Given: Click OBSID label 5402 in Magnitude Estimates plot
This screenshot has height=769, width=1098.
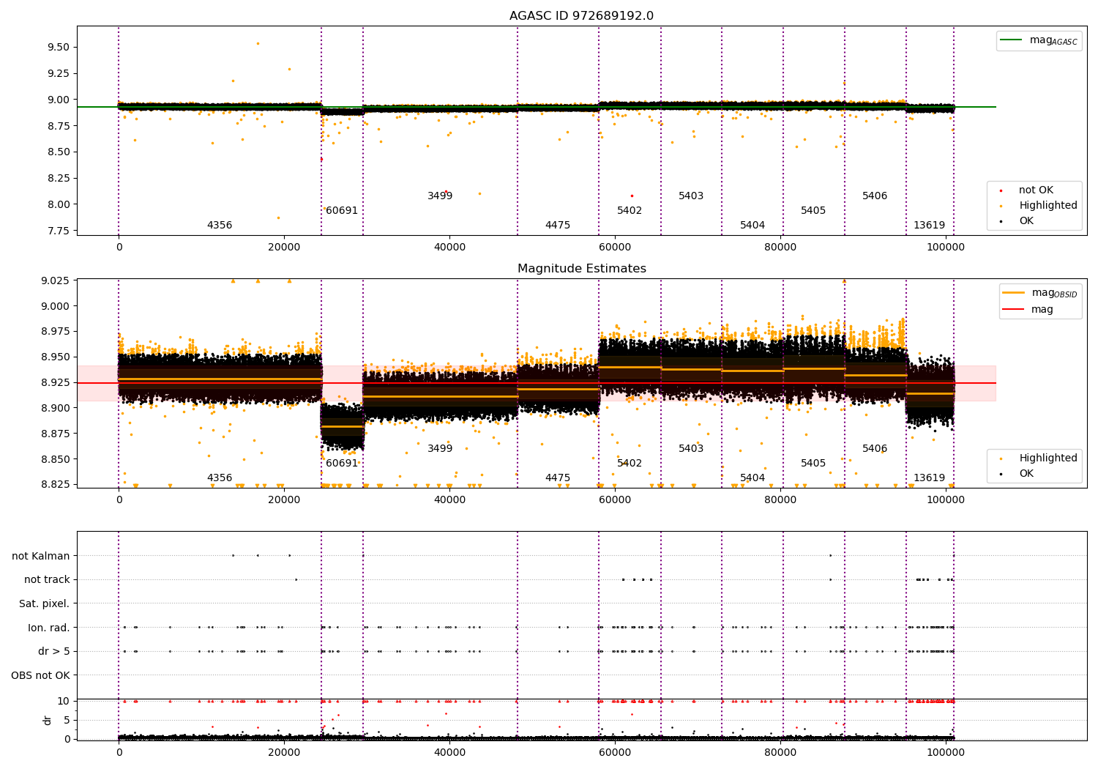Looking at the screenshot, I should [630, 464].
